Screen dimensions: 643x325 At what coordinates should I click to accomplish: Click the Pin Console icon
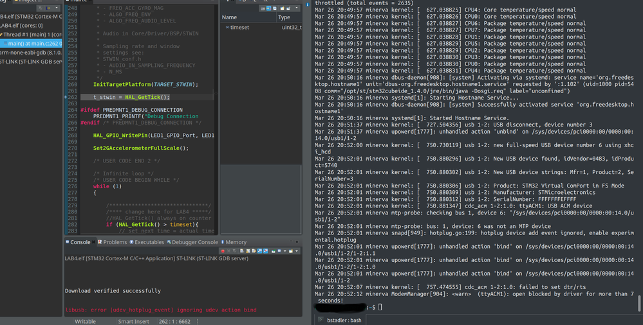274,251
